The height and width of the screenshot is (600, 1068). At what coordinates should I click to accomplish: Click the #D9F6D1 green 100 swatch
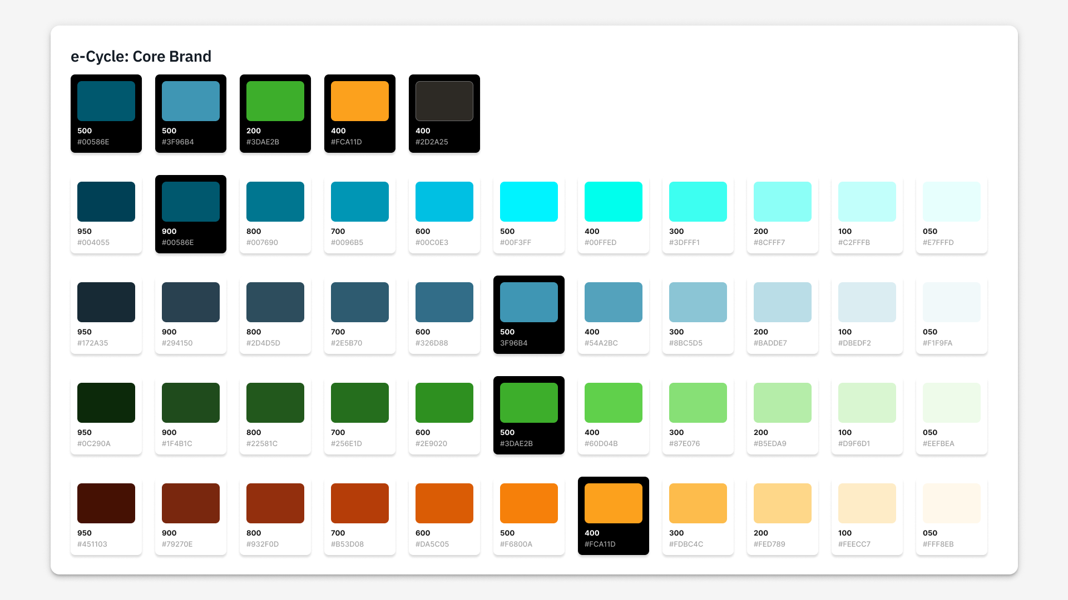point(867,403)
